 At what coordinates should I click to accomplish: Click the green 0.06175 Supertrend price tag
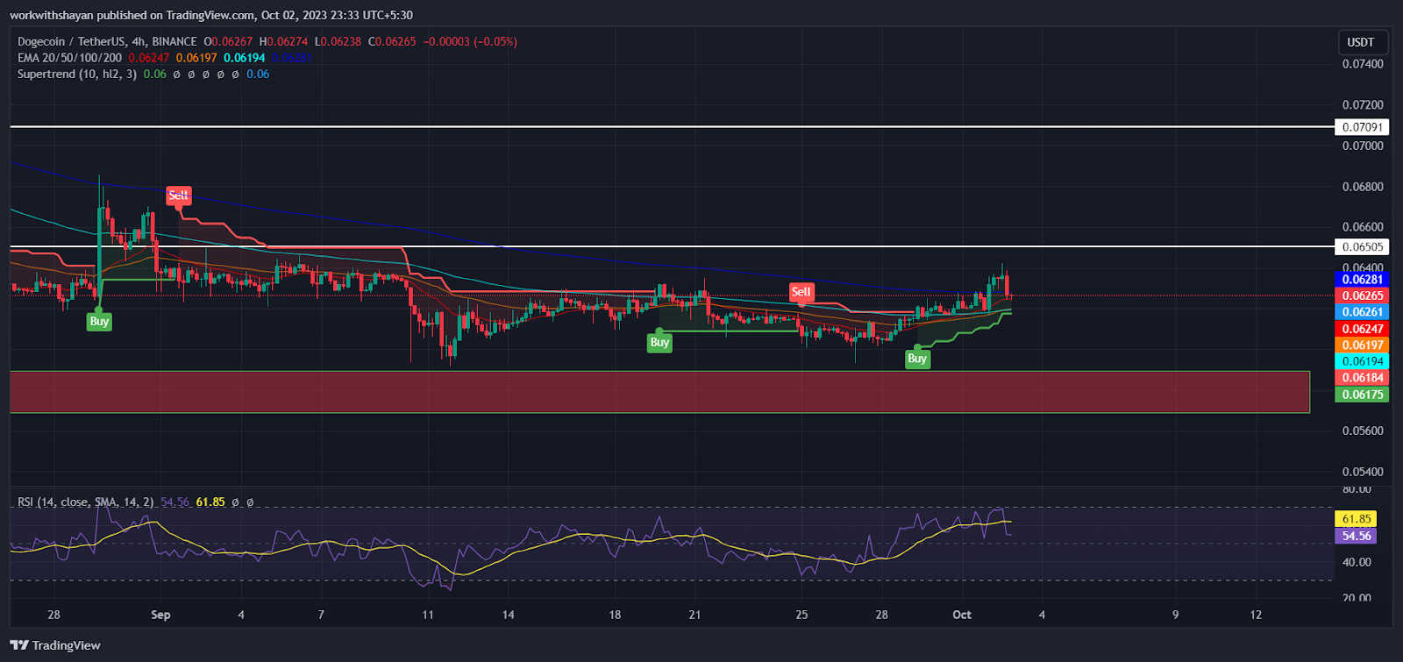tap(1362, 395)
